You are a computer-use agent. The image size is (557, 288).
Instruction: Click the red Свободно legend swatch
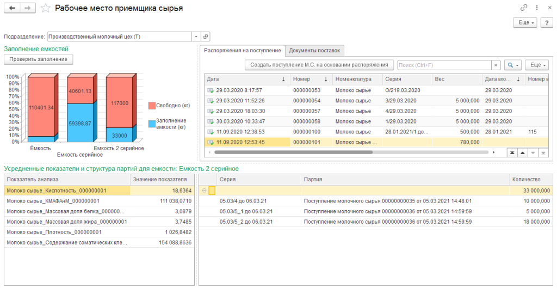point(151,105)
